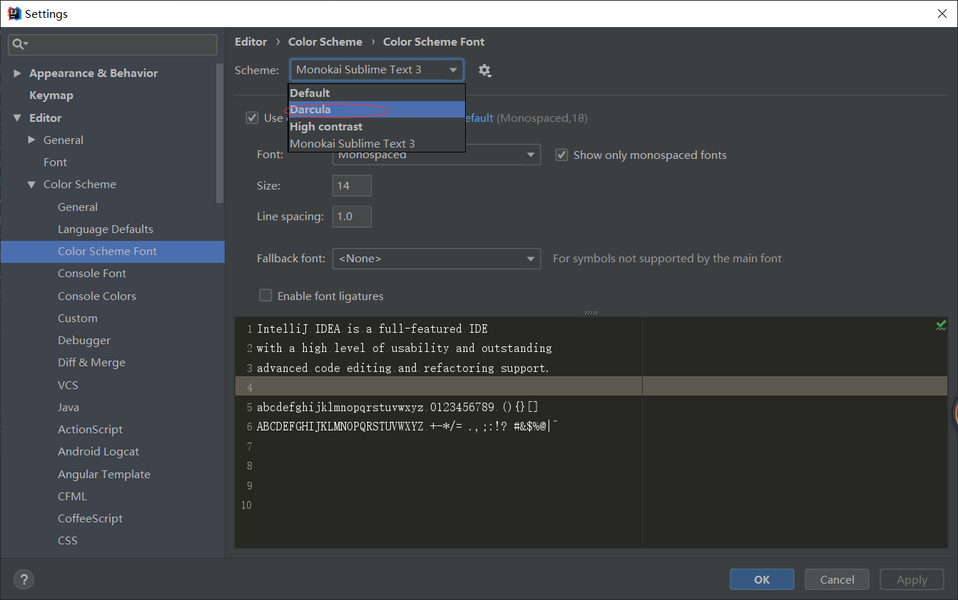Open Android Logcat color settings
The image size is (958, 600).
click(x=98, y=452)
